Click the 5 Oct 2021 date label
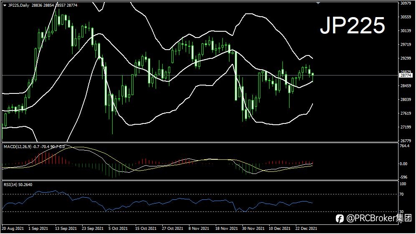The width and height of the screenshot is (416, 234). click(x=118, y=229)
